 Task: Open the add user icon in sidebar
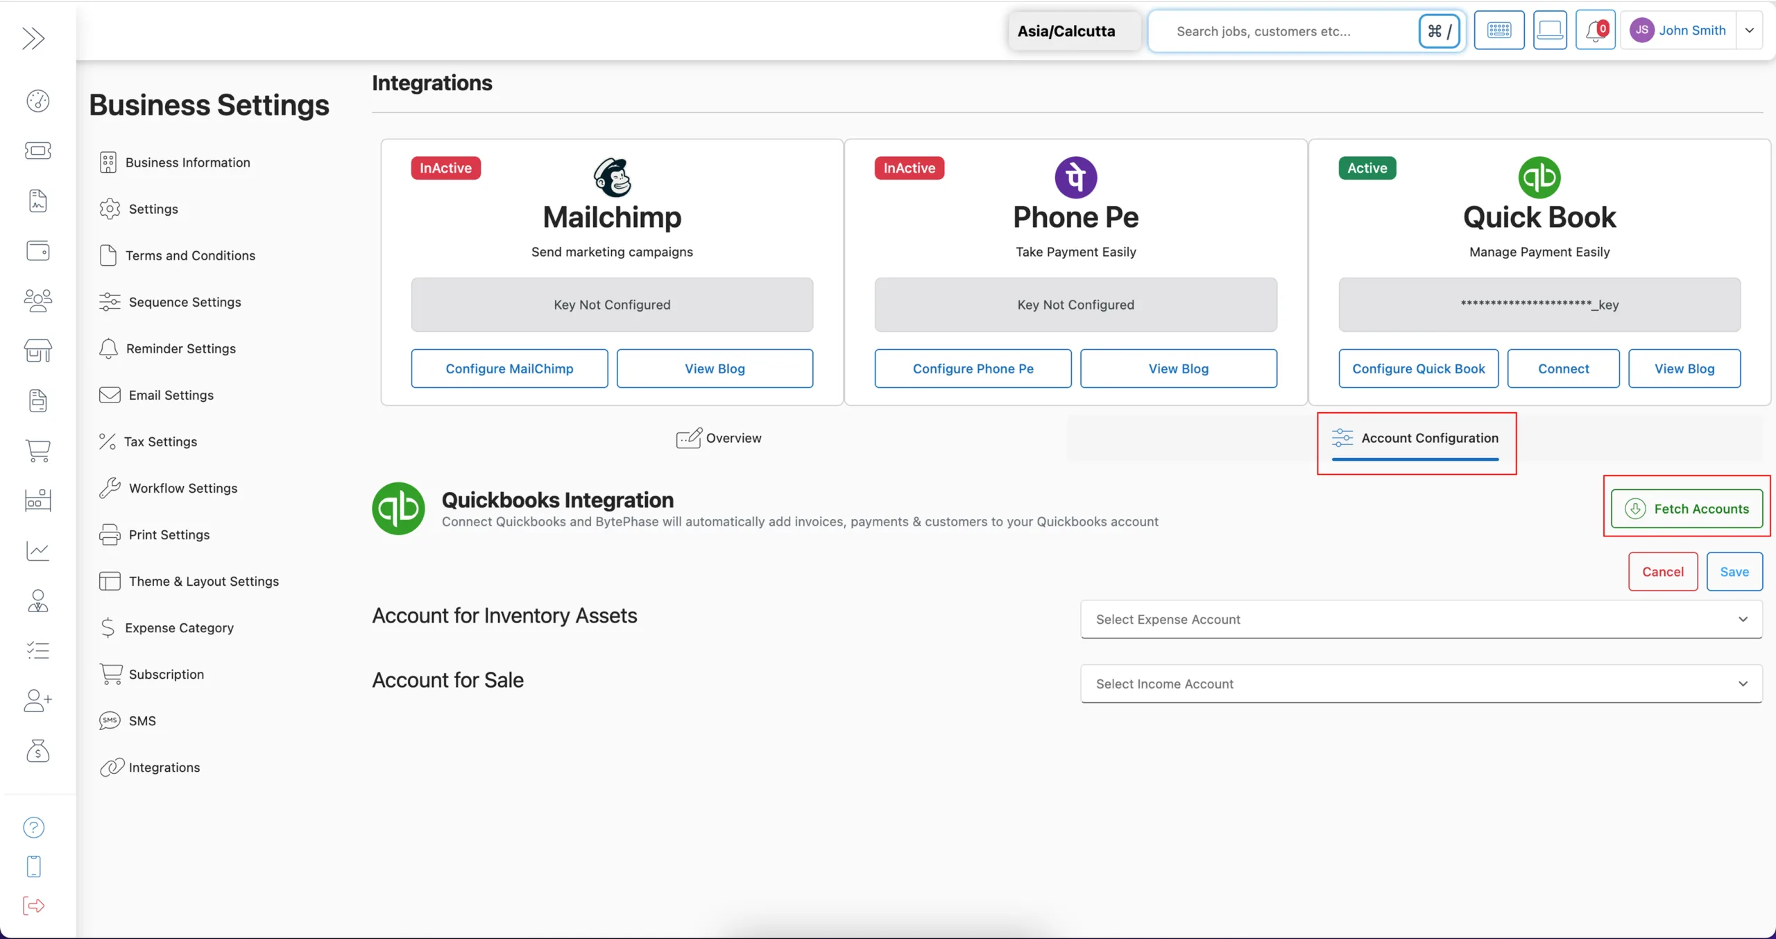tap(38, 700)
